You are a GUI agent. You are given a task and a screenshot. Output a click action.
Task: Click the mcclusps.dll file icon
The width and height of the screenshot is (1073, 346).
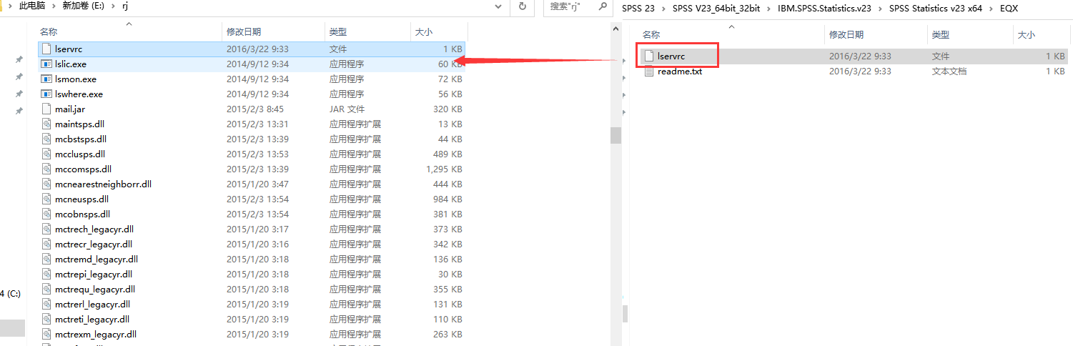tap(46, 154)
